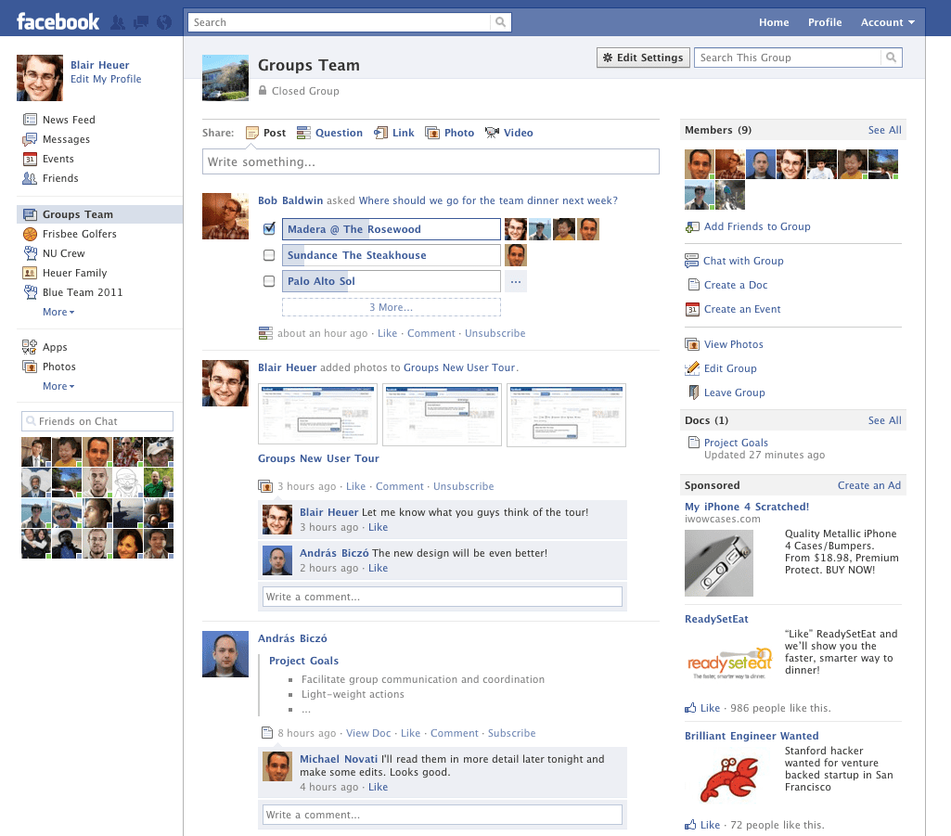The height and width of the screenshot is (836, 951).
Task: Uncheck the Madera @ The Rosewood option
Action: [x=269, y=228]
